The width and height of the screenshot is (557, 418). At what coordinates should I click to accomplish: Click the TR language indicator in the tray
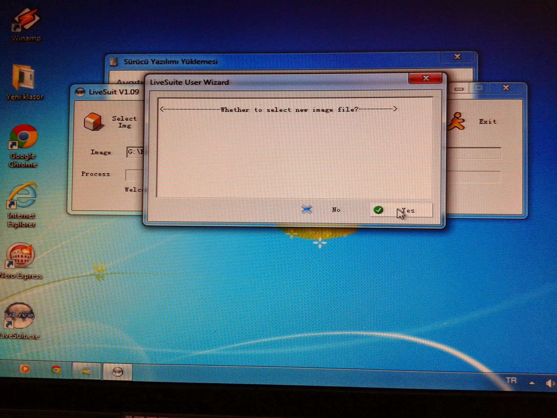click(x=511, y=380)
